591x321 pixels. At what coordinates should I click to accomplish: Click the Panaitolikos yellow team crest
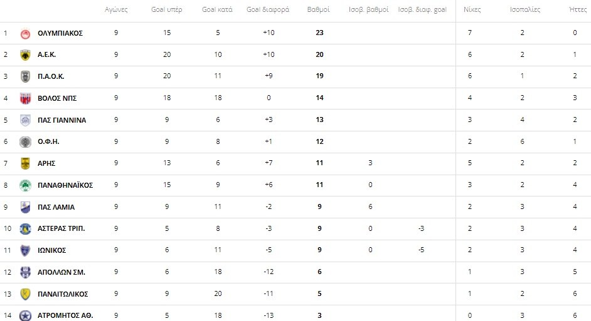point(25,293)
